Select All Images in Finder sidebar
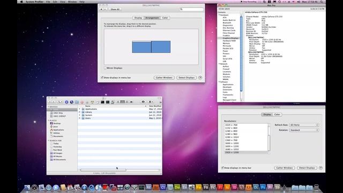343x193 pixels. (x=58, y=153)
